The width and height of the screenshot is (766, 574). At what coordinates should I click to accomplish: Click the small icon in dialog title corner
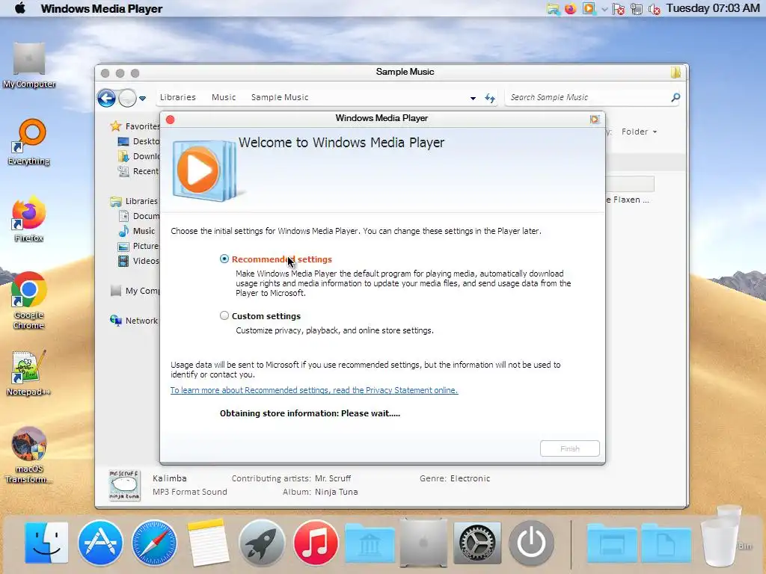coord(594,119)
